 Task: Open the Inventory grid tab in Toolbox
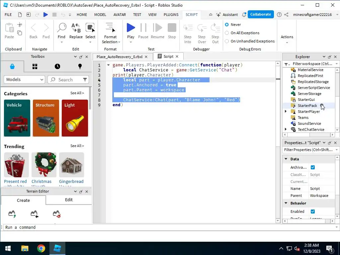click(35, 66)
